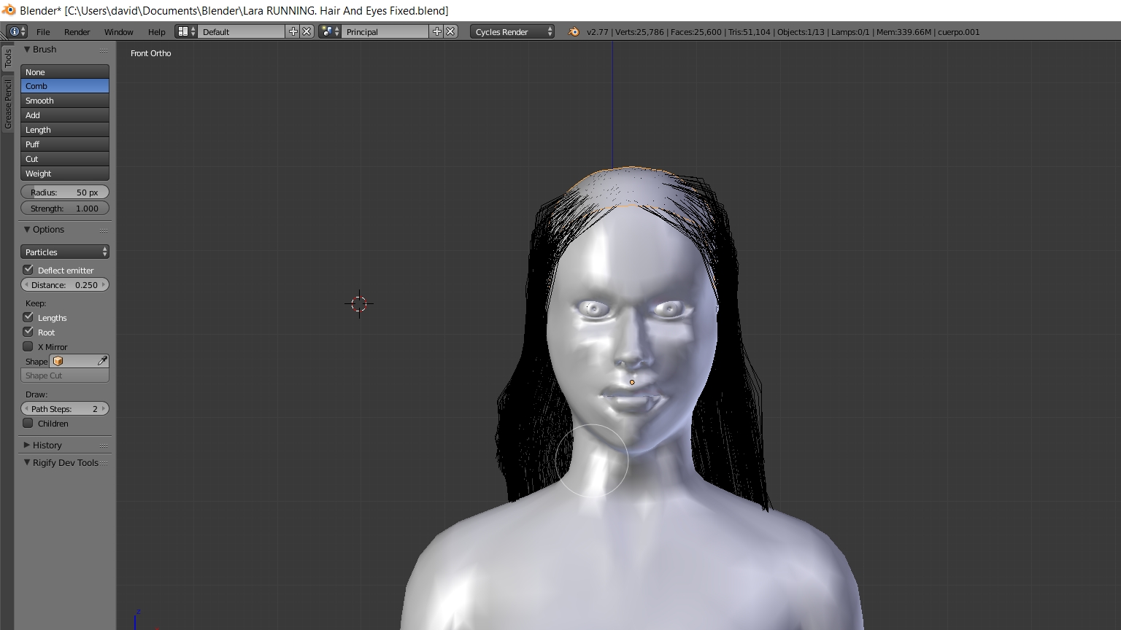Select the Smooth brush

point(65,101)
